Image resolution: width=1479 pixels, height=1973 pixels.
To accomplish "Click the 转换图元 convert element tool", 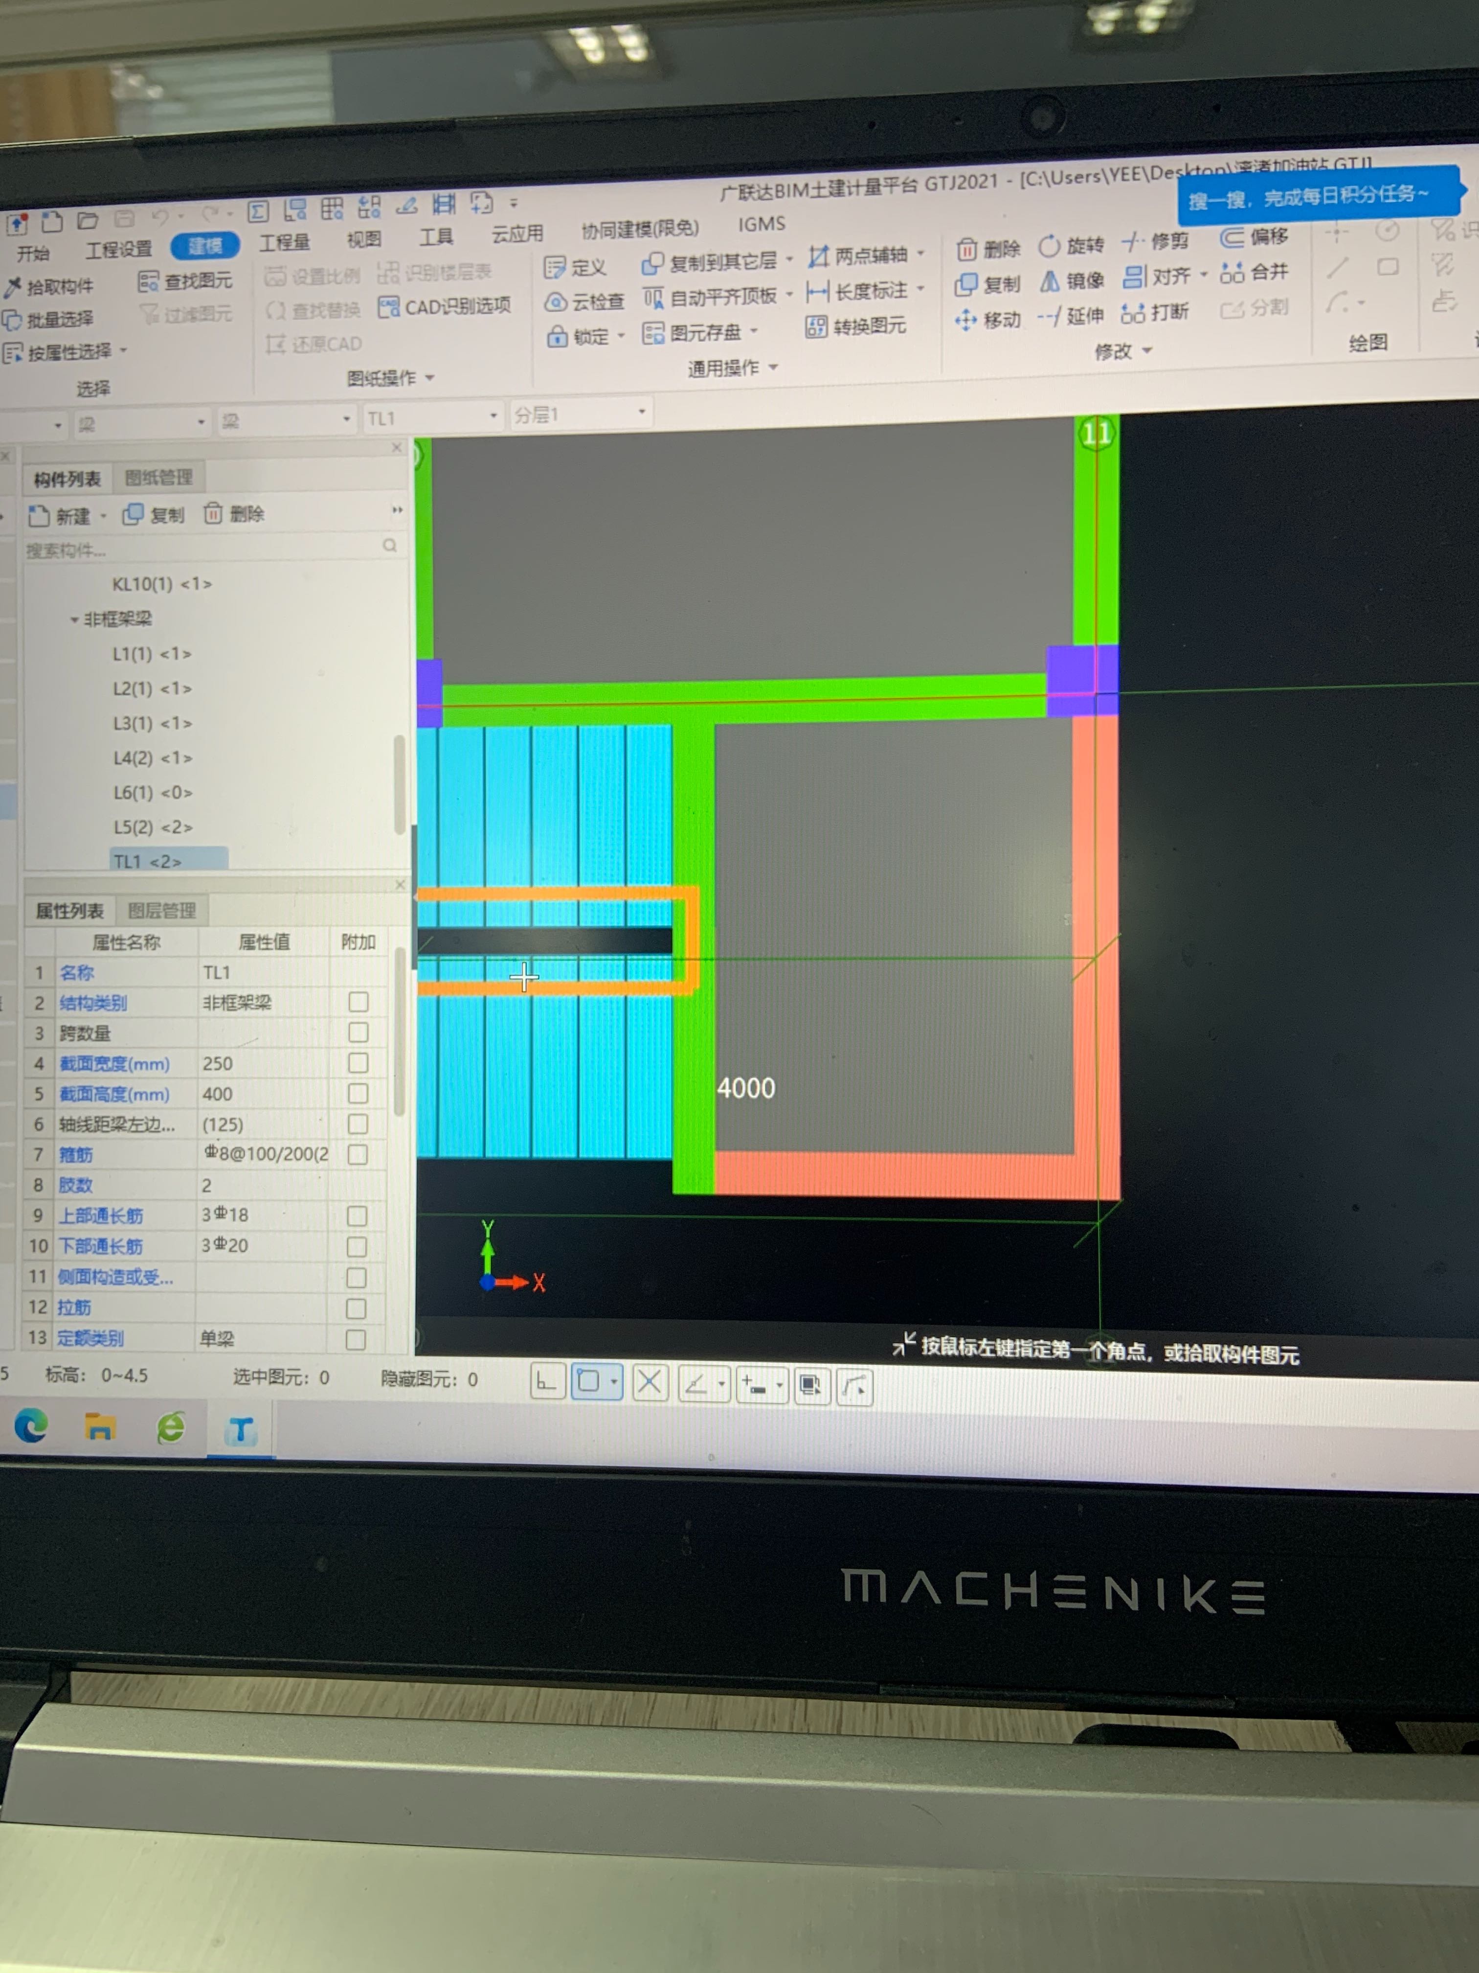I will click(856, 326).
